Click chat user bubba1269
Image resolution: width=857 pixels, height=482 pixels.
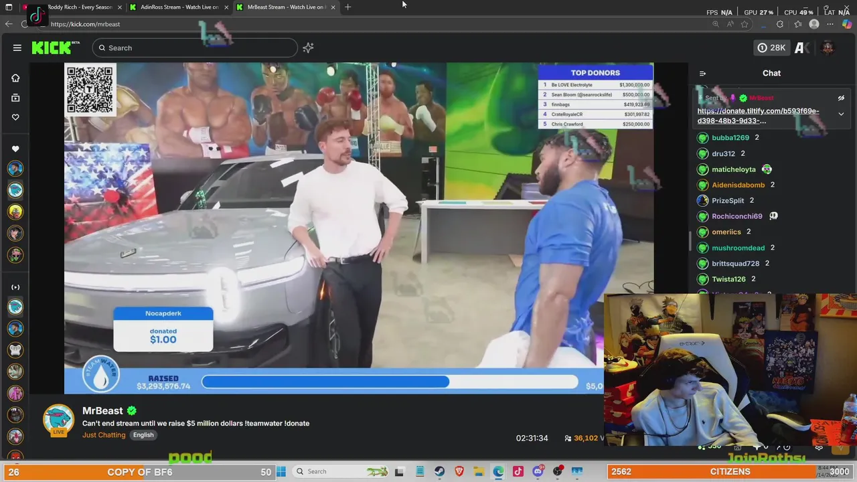click(730, 138)
